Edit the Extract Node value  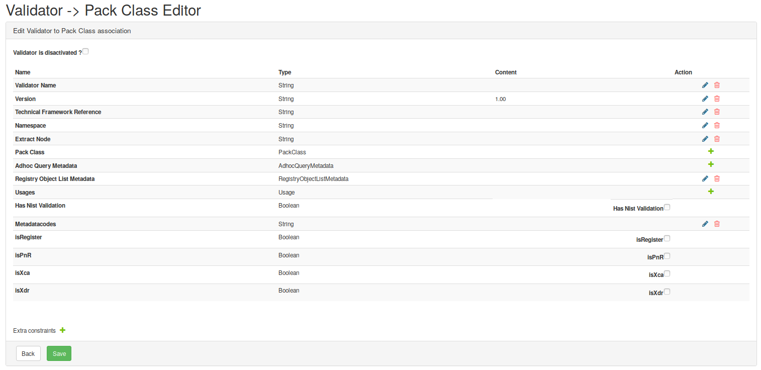click(x=705, y=139)
